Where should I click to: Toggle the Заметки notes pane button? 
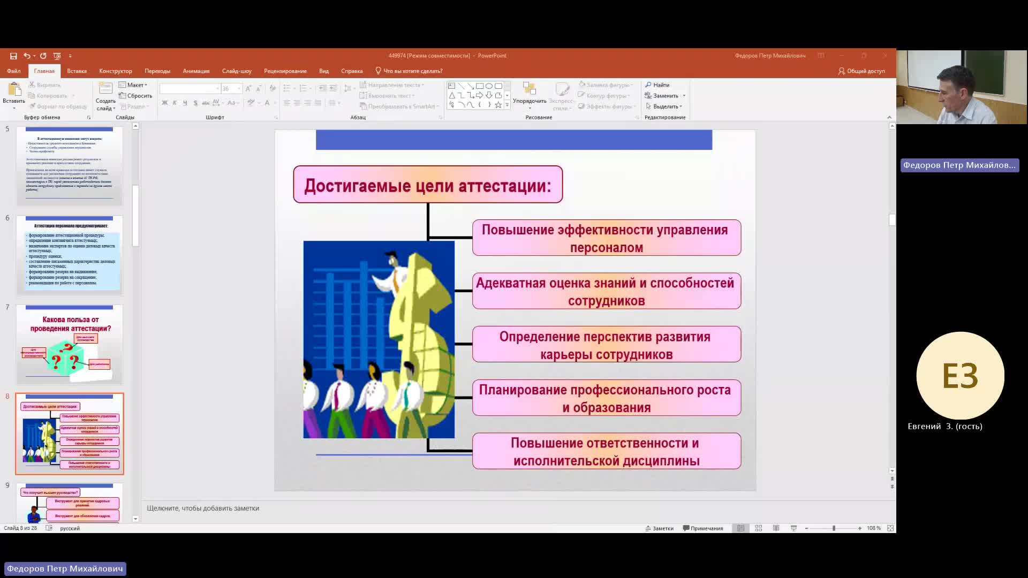659,528
